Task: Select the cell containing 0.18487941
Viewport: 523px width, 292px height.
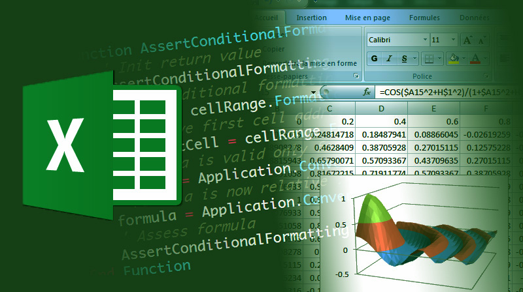Action: click(x=381, y=134)
